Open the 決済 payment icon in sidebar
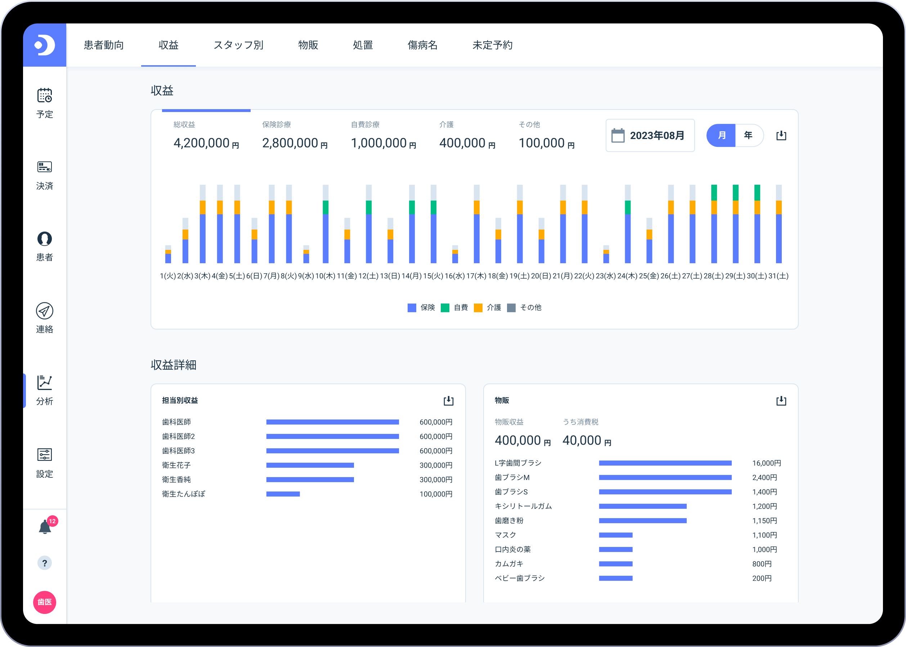 point(45,167)
